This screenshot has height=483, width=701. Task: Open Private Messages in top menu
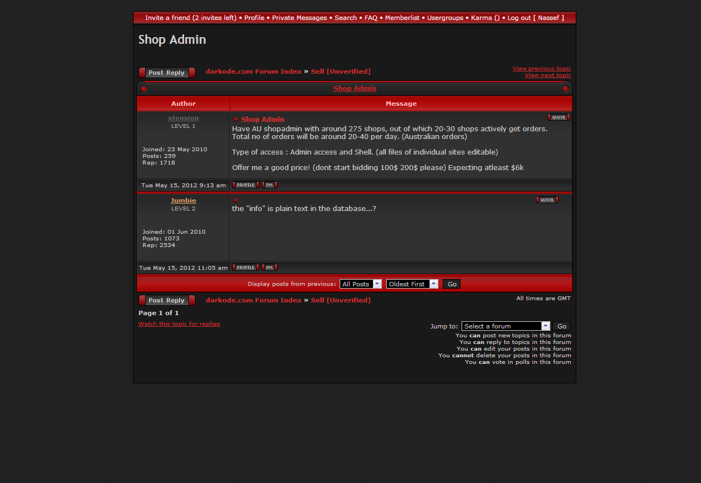[x=299, y=18]
